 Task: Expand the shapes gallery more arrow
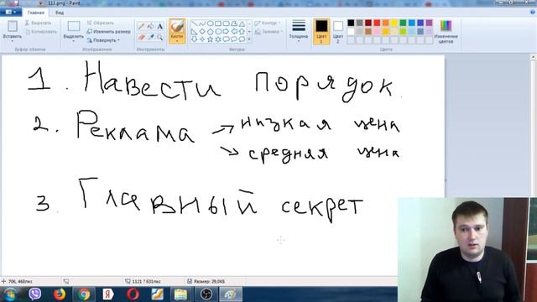(249, 39)
